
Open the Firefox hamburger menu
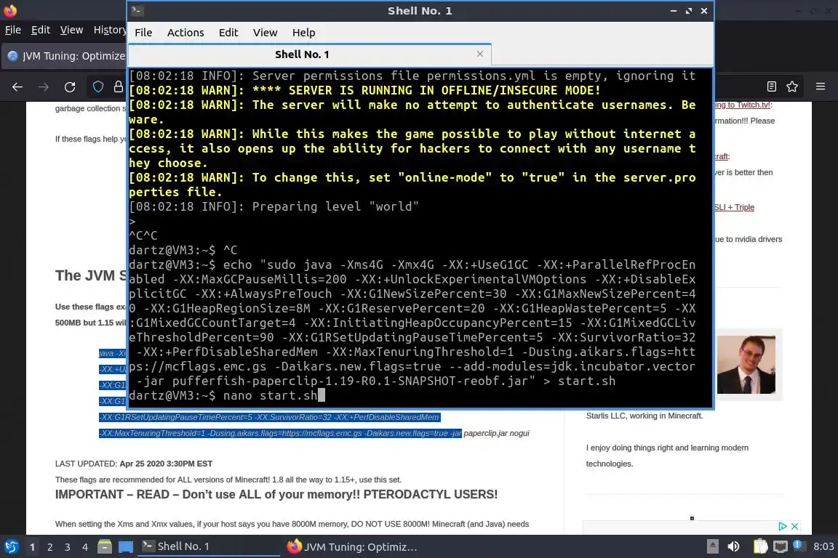(x=821, y=86)
